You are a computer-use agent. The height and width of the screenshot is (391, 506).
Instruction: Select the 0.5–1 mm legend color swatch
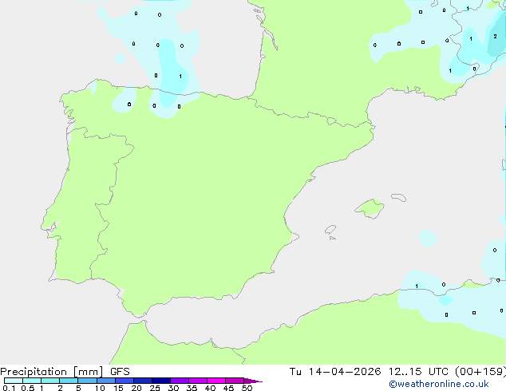(x=32, y=381)
